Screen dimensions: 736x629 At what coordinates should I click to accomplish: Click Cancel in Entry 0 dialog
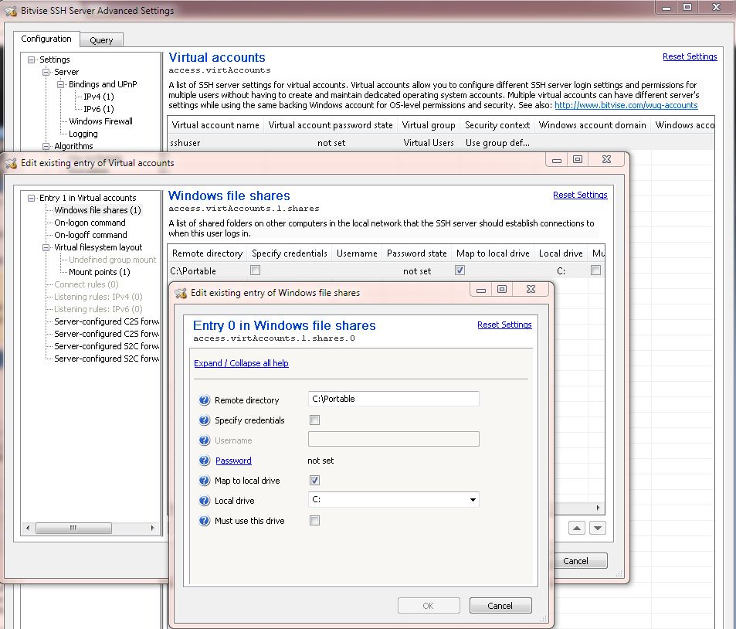(500, 606)
